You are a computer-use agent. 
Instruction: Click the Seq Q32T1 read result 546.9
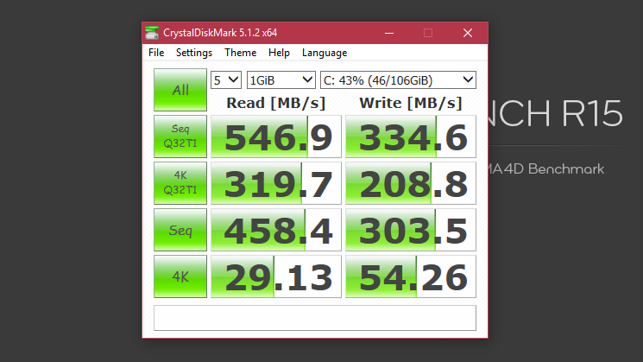276,137
